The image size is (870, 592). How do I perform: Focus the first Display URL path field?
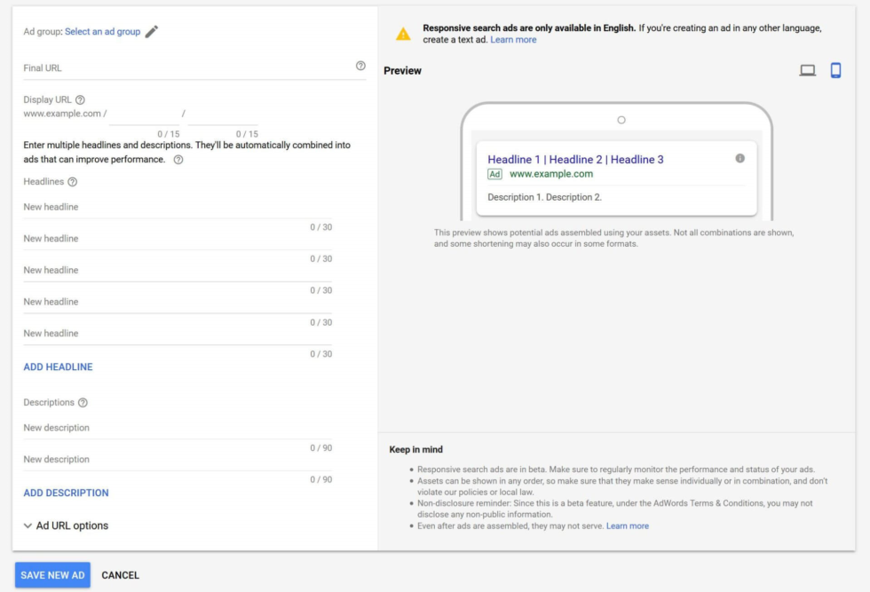(x=144, y=114)
